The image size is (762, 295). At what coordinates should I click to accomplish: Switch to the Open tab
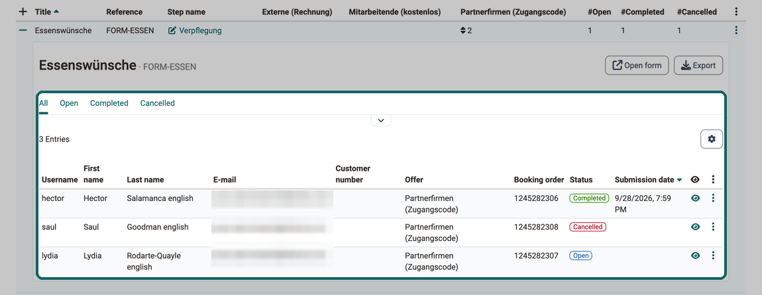click(69, 103)
